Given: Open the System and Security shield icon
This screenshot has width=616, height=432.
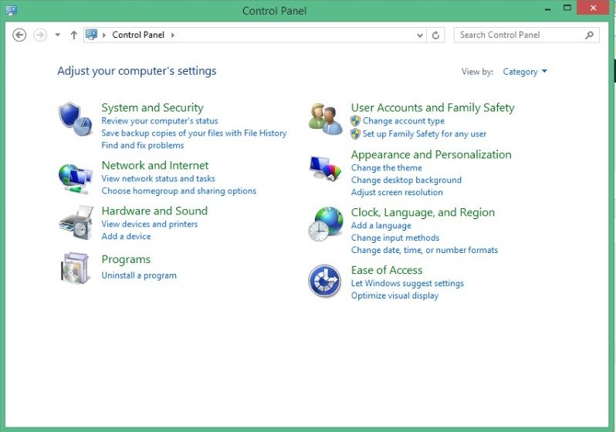Looking at the screenshot, I should click(76, 119).
